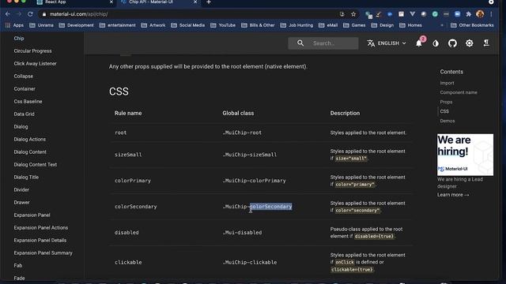Open Css Baseline in the sidebar
Screen dimensions: 506x284
coord(28,101)
